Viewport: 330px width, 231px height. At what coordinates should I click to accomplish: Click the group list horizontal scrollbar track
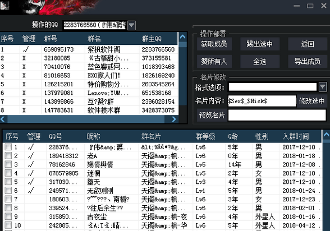coord(86,119)
